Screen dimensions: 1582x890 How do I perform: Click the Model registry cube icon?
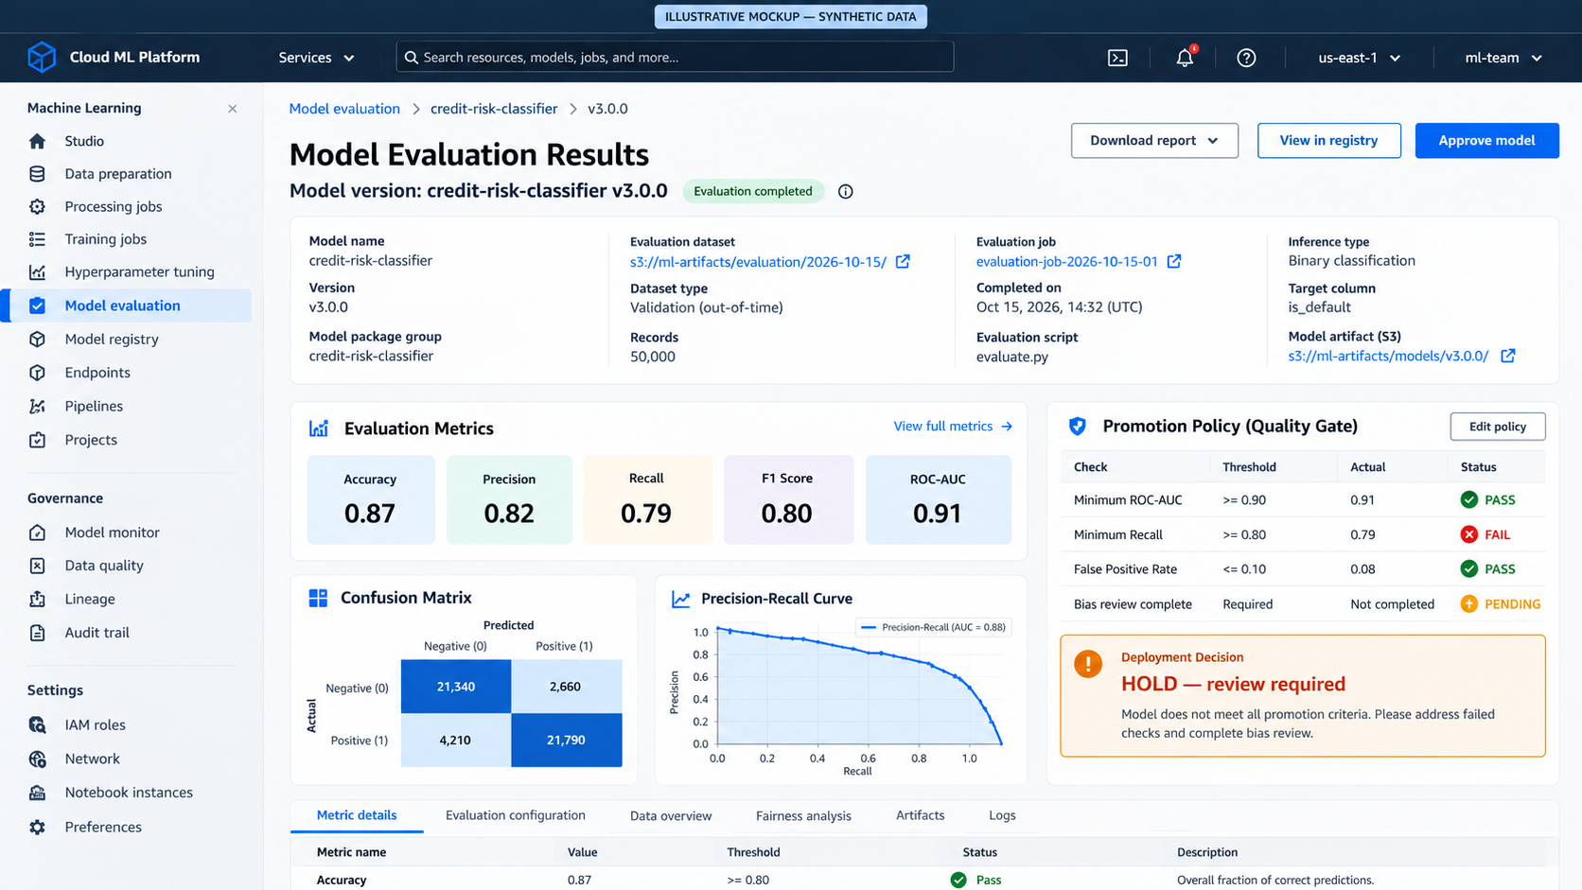point(37,339)
